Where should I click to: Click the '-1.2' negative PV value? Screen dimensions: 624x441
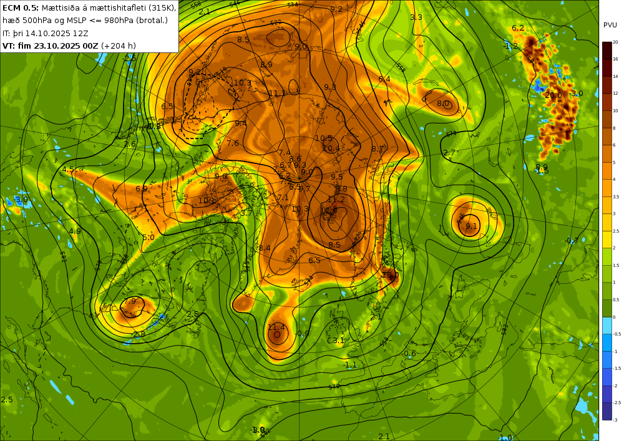510,46
